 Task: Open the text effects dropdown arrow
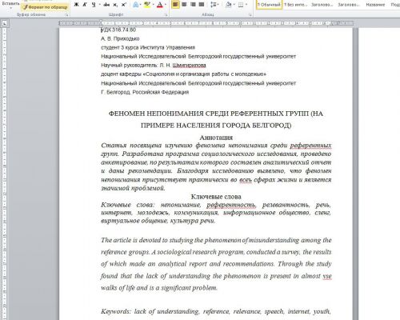click(141, 5)
